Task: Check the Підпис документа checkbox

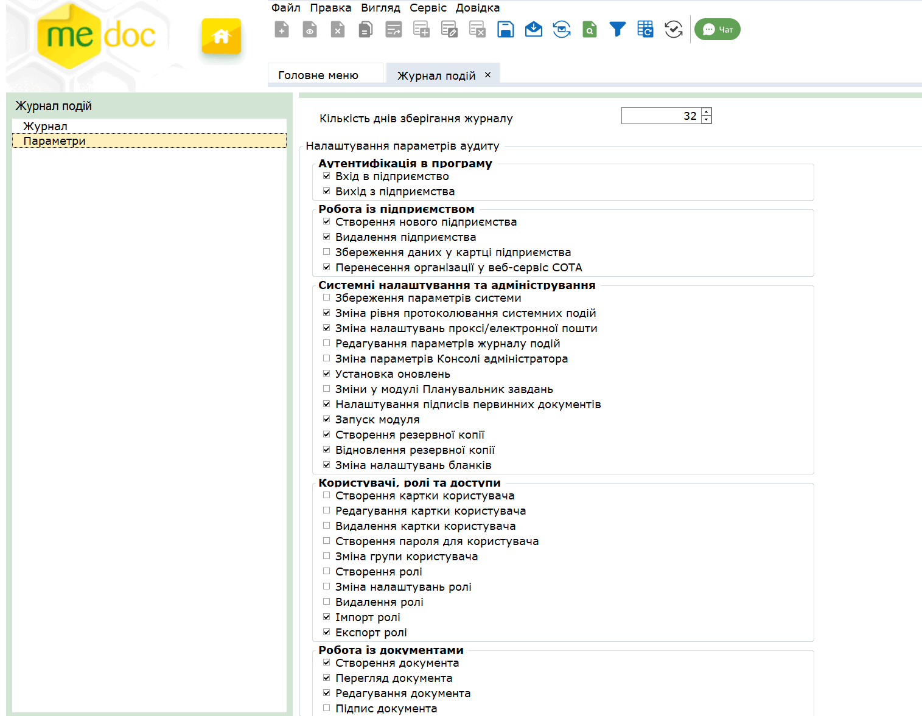Action: [x=327, y=708]
